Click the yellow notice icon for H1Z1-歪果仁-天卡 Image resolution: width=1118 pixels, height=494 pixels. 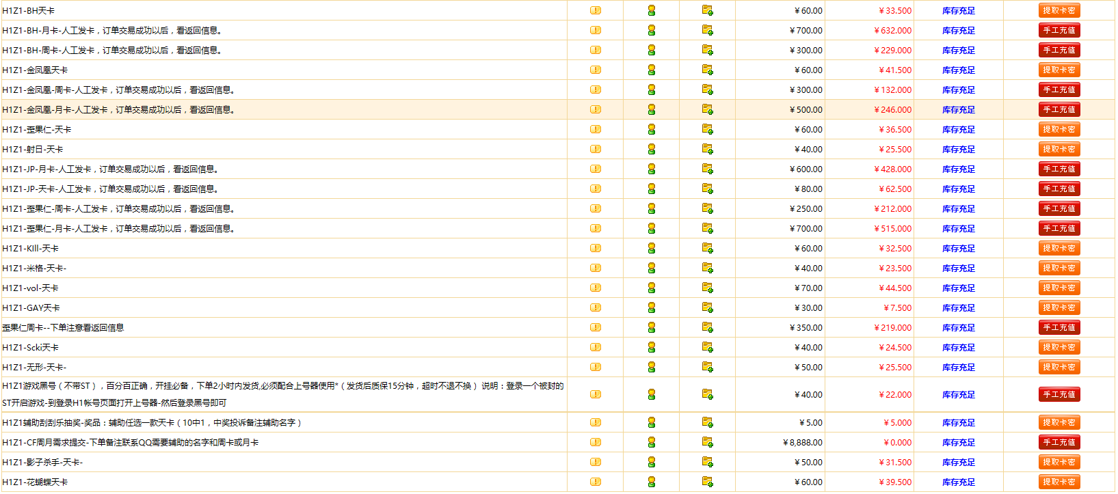(596, 129)
